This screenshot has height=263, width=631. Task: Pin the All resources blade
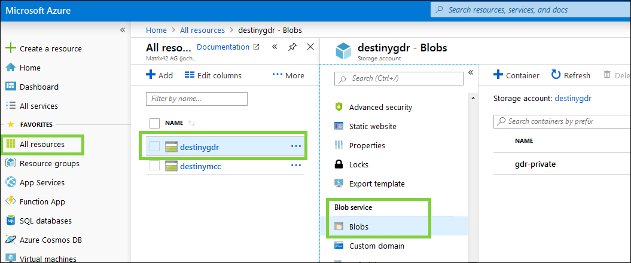point(292,47)
